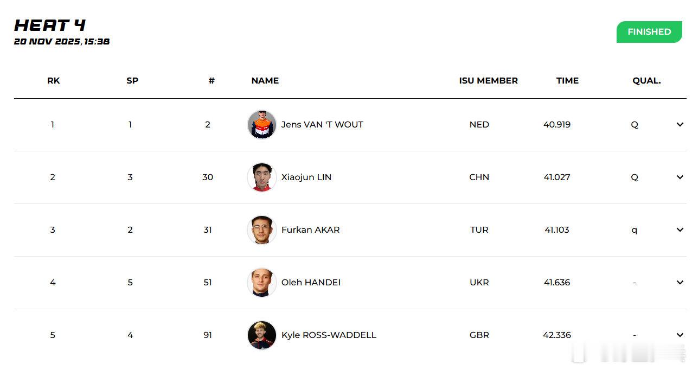This screenshot has width=692, height=370.
Task: Select the Kyle ROSS-WADDELL name
Action: coord(328,335)
